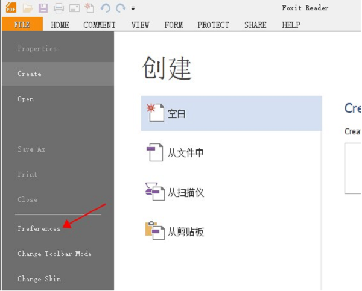Switch to the VIEW tab
362x291 pixels.
coord(140,25)
